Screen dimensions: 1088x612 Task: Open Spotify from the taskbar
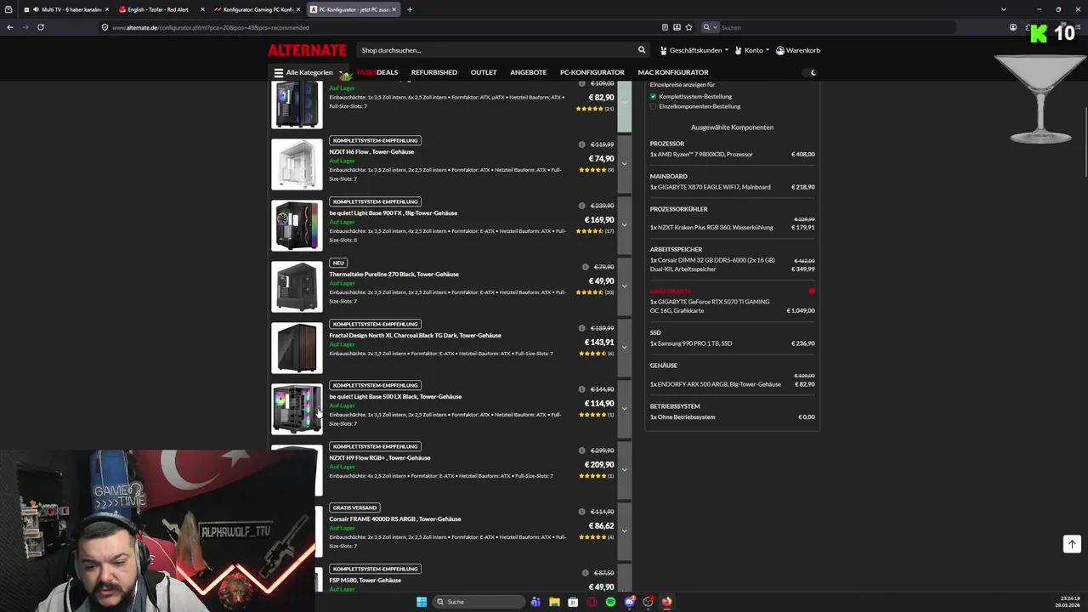coord(610,602)
